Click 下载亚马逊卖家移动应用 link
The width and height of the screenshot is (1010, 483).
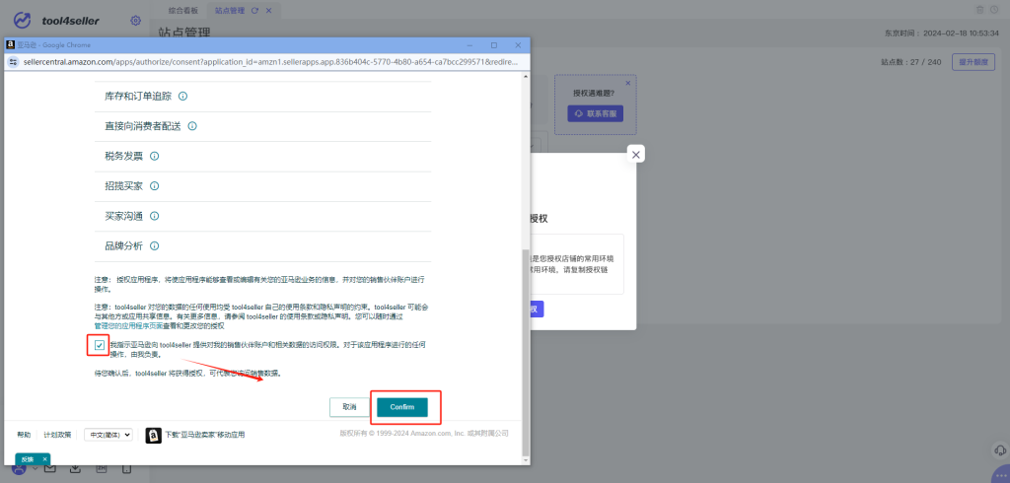[205, 435]
